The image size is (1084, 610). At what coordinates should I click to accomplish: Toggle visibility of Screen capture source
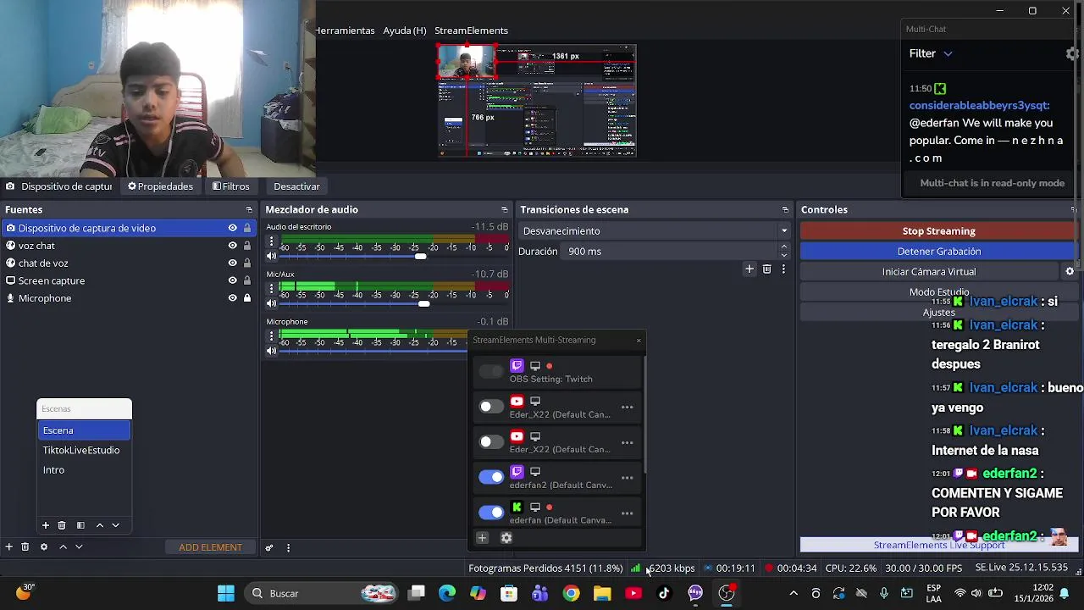(232, 280)
